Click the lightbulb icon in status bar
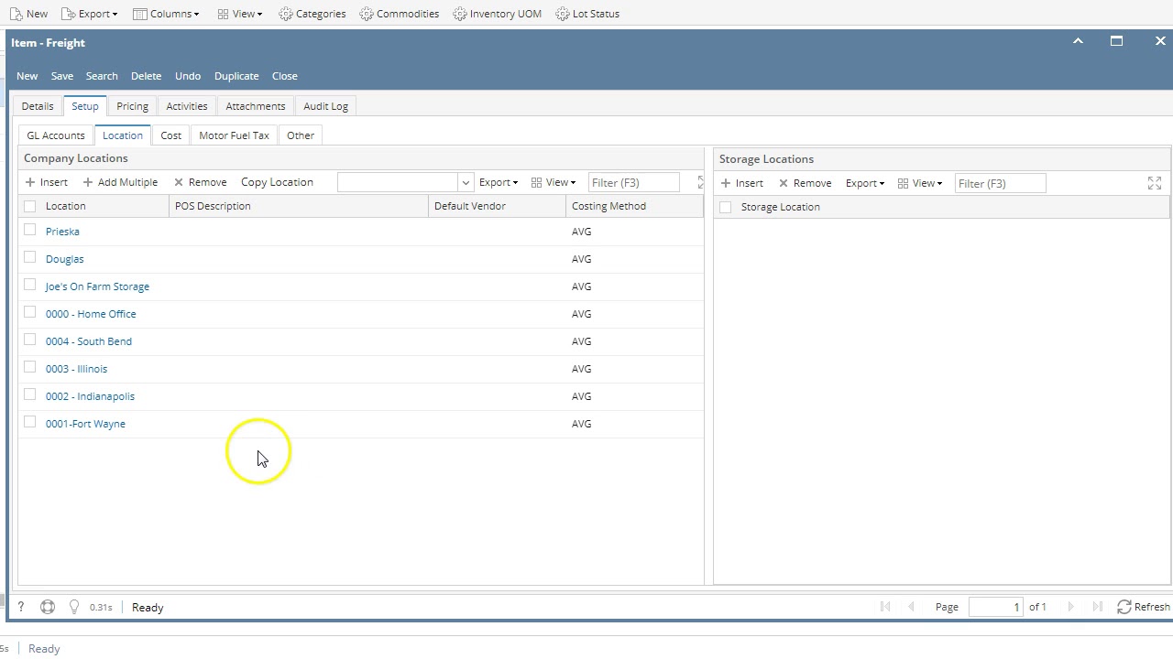This screenshot has height=659, width=1173. 74,607
